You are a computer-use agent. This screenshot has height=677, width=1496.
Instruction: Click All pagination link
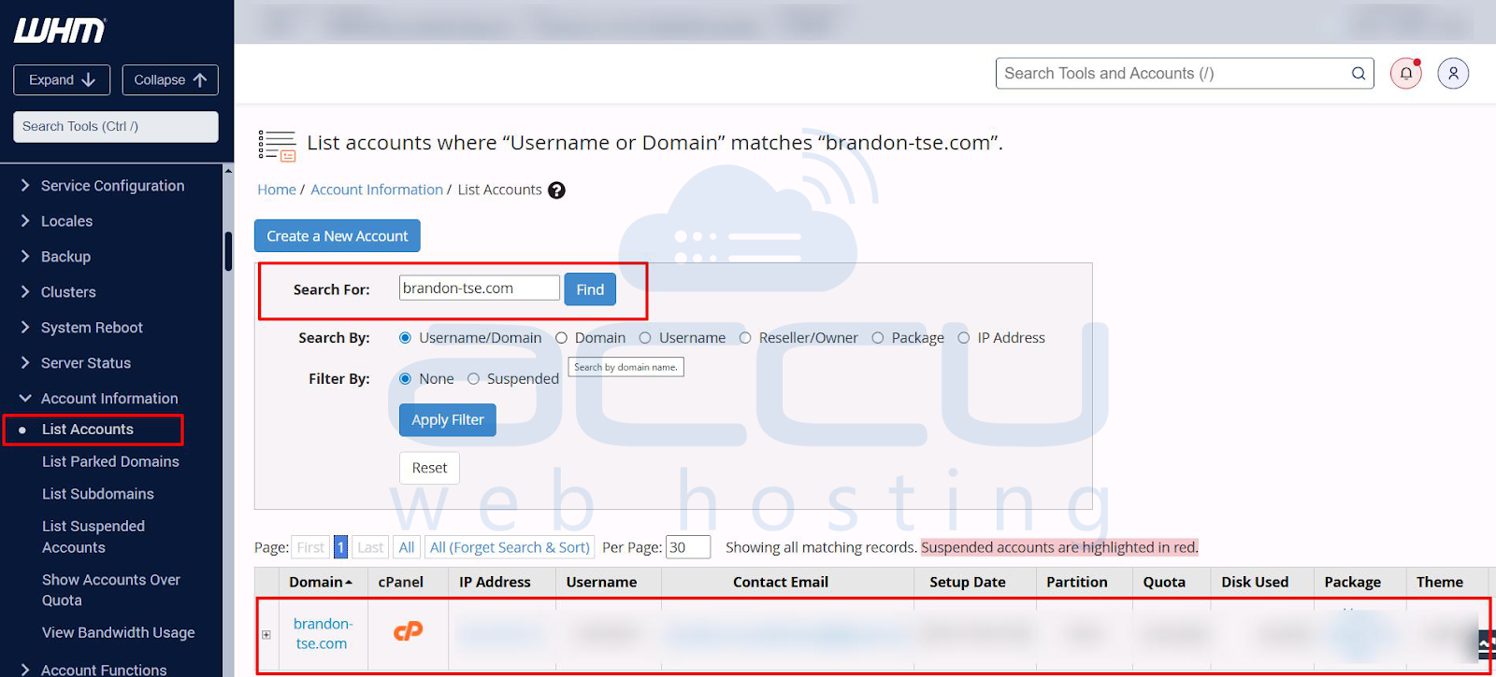(407, 547)
